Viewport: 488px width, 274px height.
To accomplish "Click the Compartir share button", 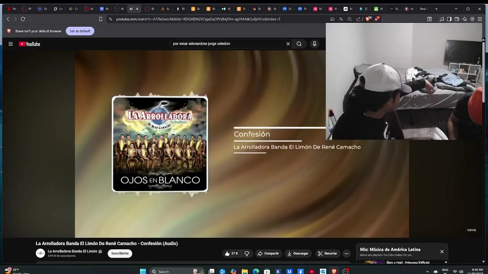I will click(x=268, y=253).
